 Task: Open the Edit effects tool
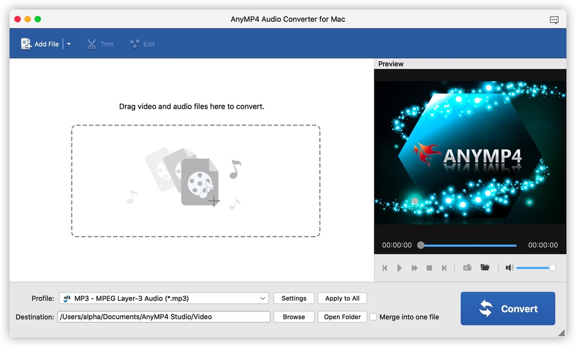tap(142, 44)
